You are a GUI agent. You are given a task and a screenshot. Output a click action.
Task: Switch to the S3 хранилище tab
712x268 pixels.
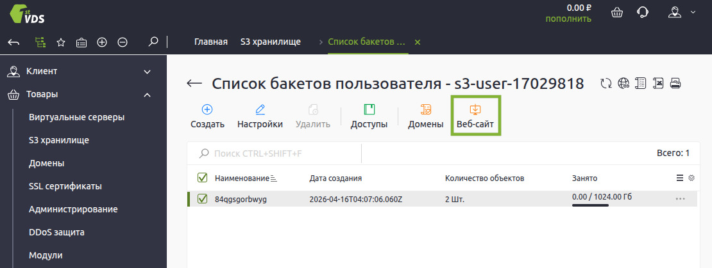(x=270, y=42)
